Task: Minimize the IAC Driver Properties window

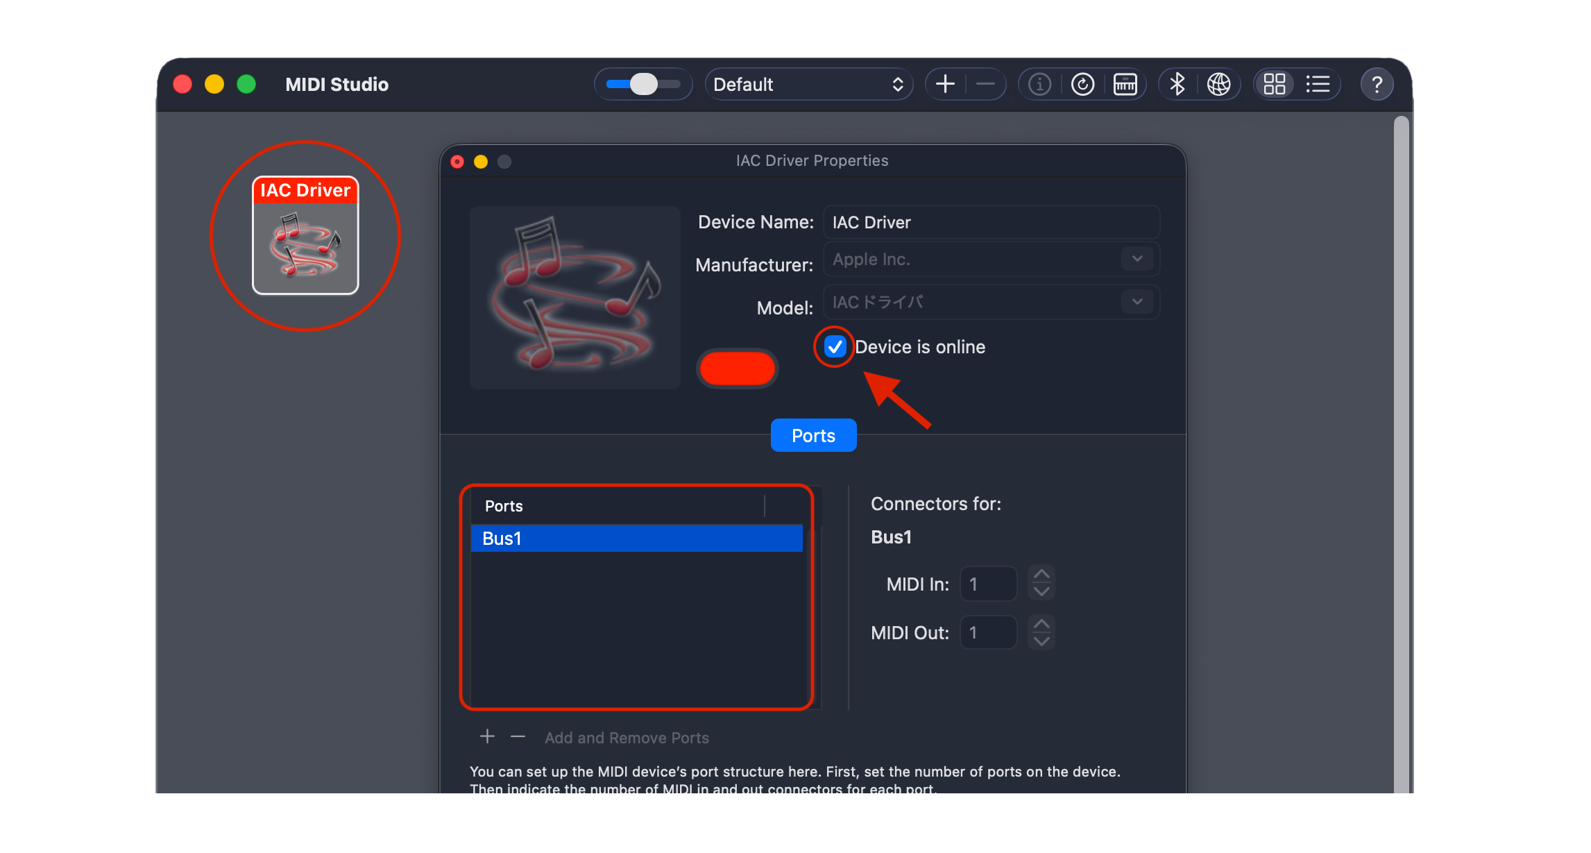Action: point(481,162)
